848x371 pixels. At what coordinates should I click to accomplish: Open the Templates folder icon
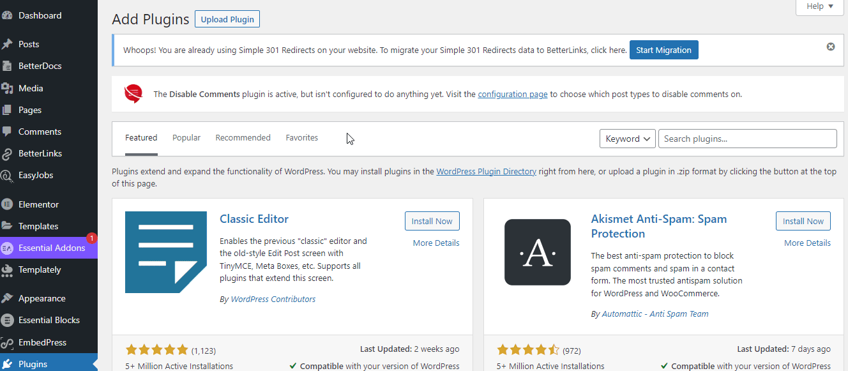pos(7,226)
